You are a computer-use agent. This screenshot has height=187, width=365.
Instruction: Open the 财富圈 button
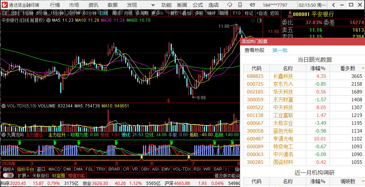(x=59, y=176)
